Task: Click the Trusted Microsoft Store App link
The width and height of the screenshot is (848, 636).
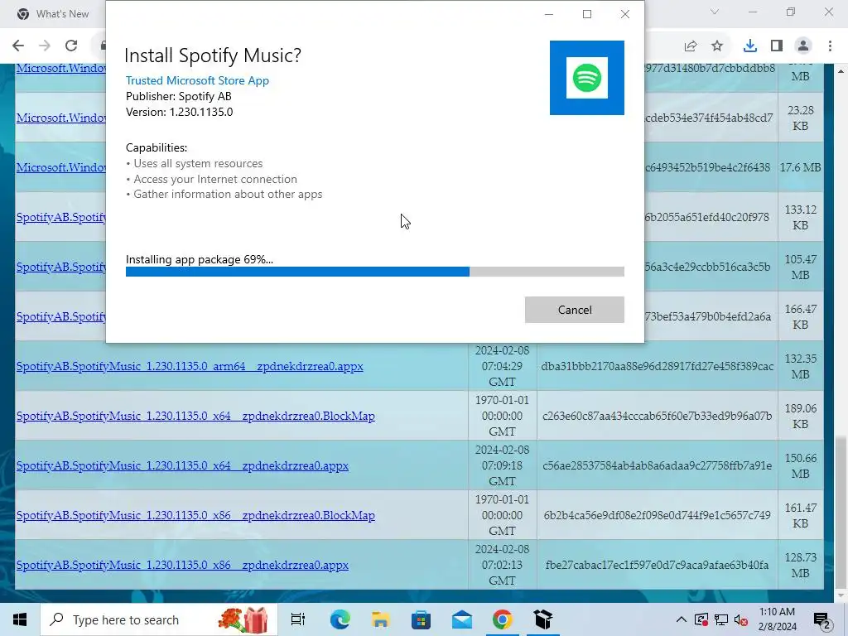Action: tap(197, 80)
